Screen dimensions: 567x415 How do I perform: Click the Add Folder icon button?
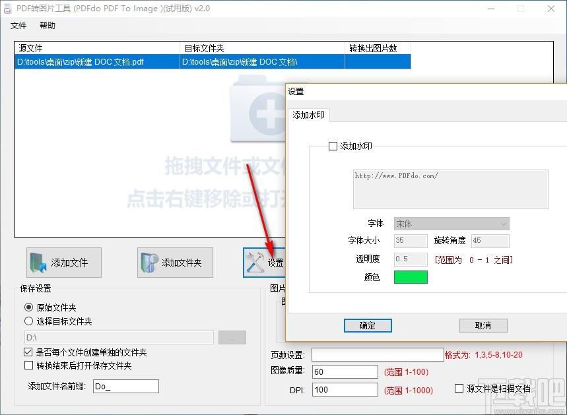click(175, 263)
